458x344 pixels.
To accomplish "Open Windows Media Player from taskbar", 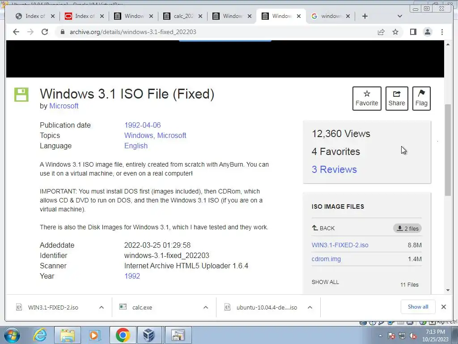I will pos(94,335).
